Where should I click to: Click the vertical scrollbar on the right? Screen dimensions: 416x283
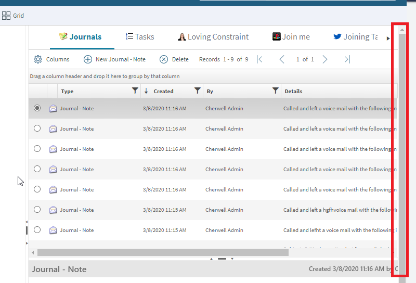[x=402, y=146]
